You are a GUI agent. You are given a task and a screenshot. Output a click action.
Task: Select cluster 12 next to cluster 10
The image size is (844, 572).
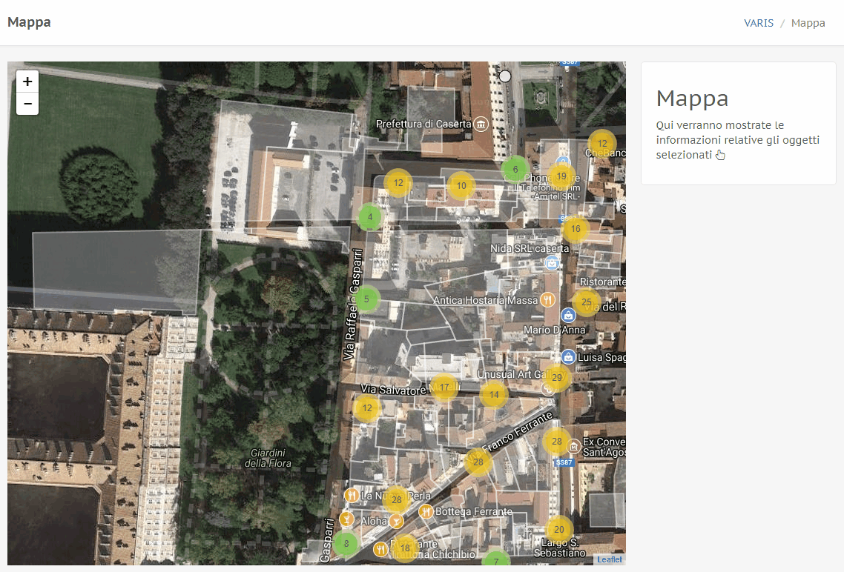coord(398,183)
